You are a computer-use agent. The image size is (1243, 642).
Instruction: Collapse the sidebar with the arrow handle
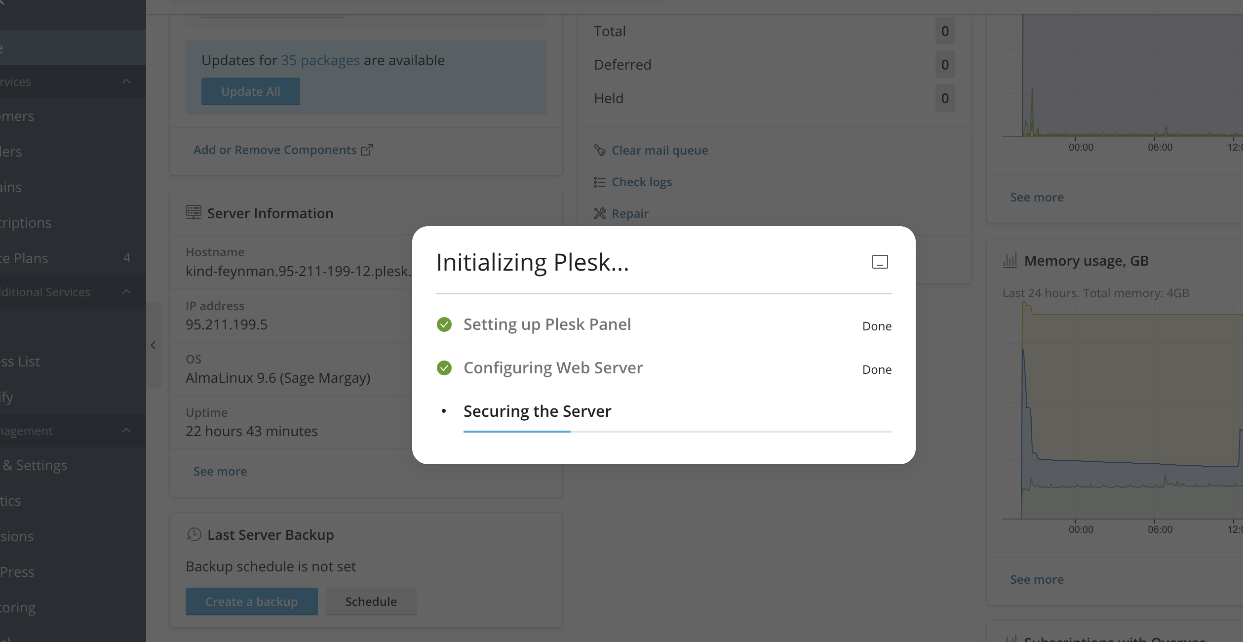[x=154, y=345]
